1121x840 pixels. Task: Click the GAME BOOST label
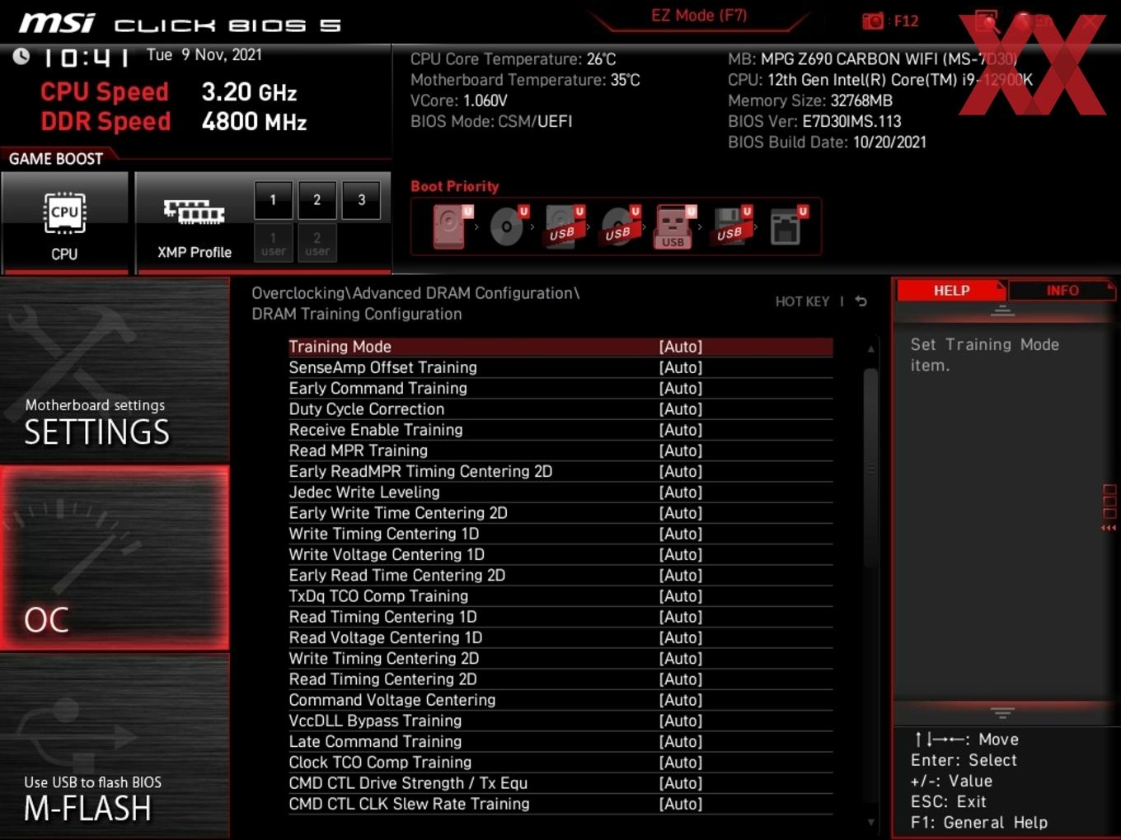[x=56, y=158]
